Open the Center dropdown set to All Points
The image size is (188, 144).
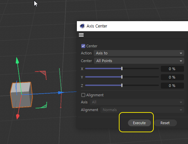(139, 61)
